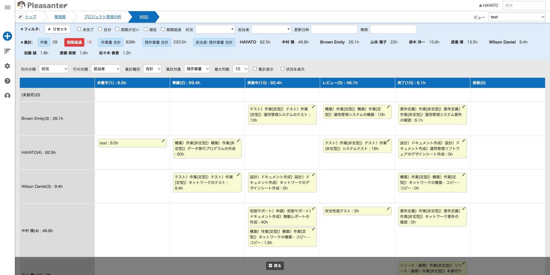
Task: Select the WBS breadcrumb tab
Action: point(144,17)
